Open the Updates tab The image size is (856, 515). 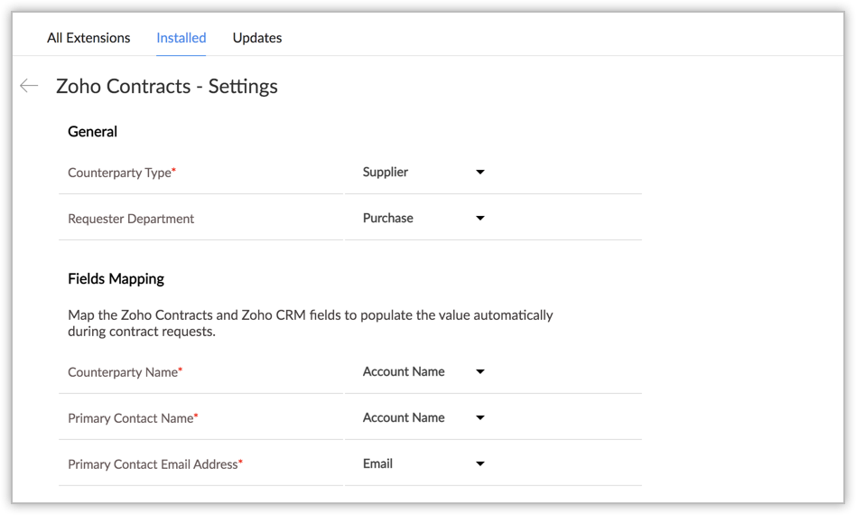pos(257,38)
